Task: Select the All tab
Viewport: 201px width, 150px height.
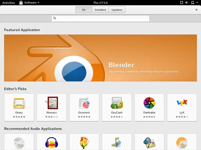Action: point(84,10)
